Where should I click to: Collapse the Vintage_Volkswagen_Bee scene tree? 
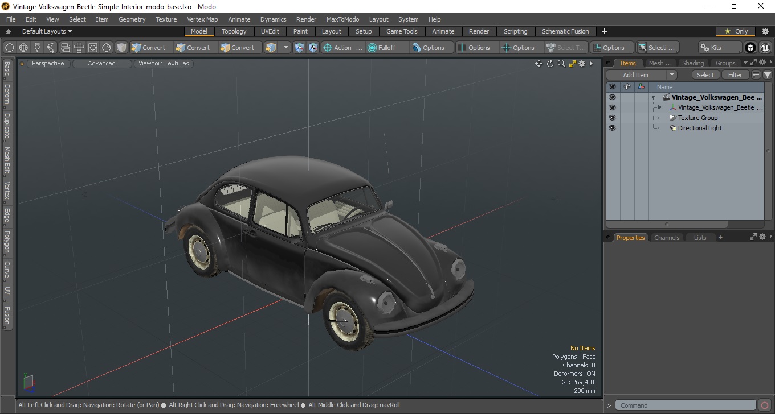point(653,97)
